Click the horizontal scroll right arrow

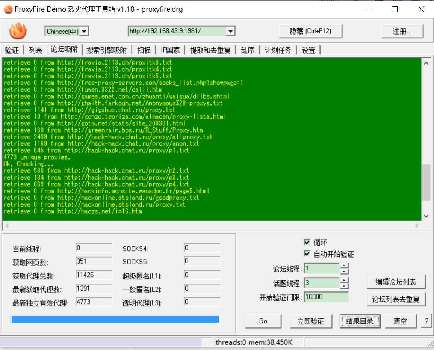(417, 225)
